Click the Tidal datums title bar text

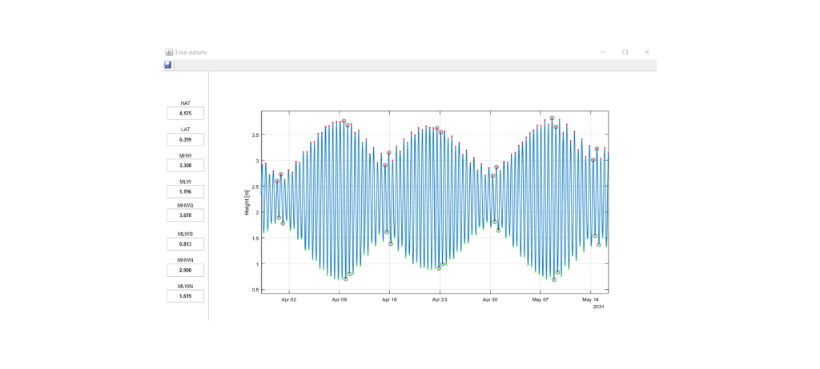[191, 52]
